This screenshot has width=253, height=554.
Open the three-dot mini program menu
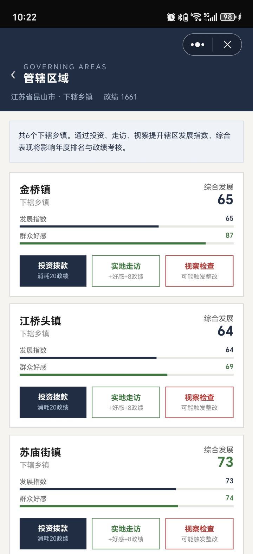(x=197, y=45)
